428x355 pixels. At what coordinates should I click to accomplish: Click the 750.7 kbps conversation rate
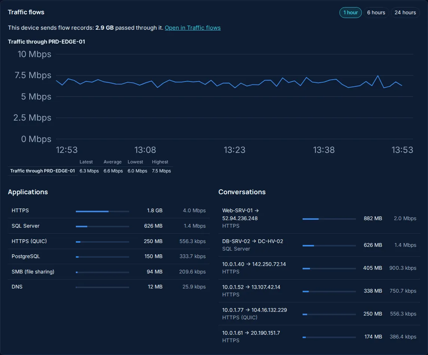[403, 291]
